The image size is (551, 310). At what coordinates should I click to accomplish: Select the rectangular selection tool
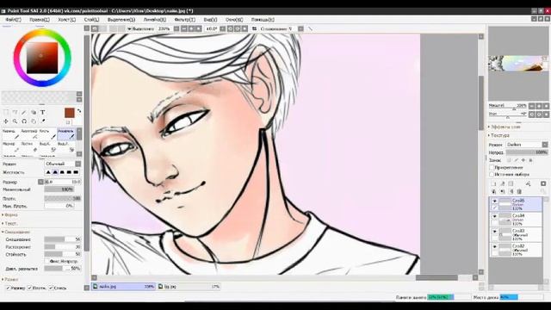point(6,113)
